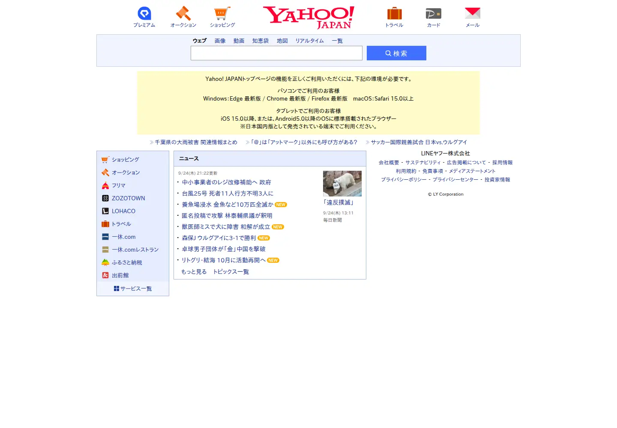Select the ウェブ search tab
The image size is (617, 428).
[200, 41]
